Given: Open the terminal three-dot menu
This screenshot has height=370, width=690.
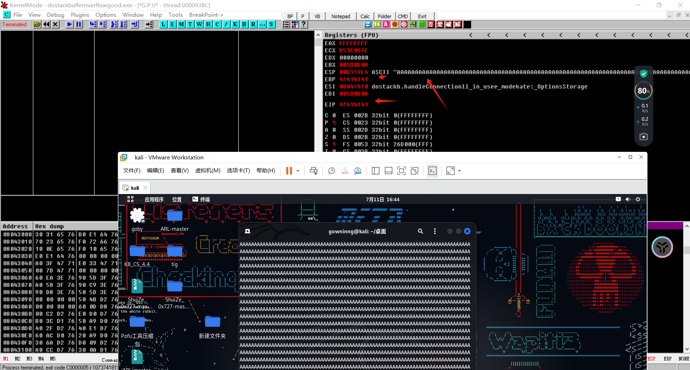Looking at the screenshot, I should coord(435,231).
